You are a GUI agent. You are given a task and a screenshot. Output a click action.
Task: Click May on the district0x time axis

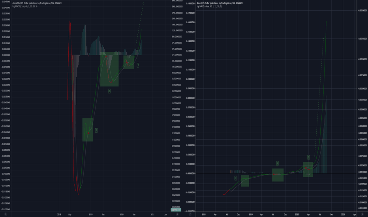pyautogui.click(x=70, y=214)
